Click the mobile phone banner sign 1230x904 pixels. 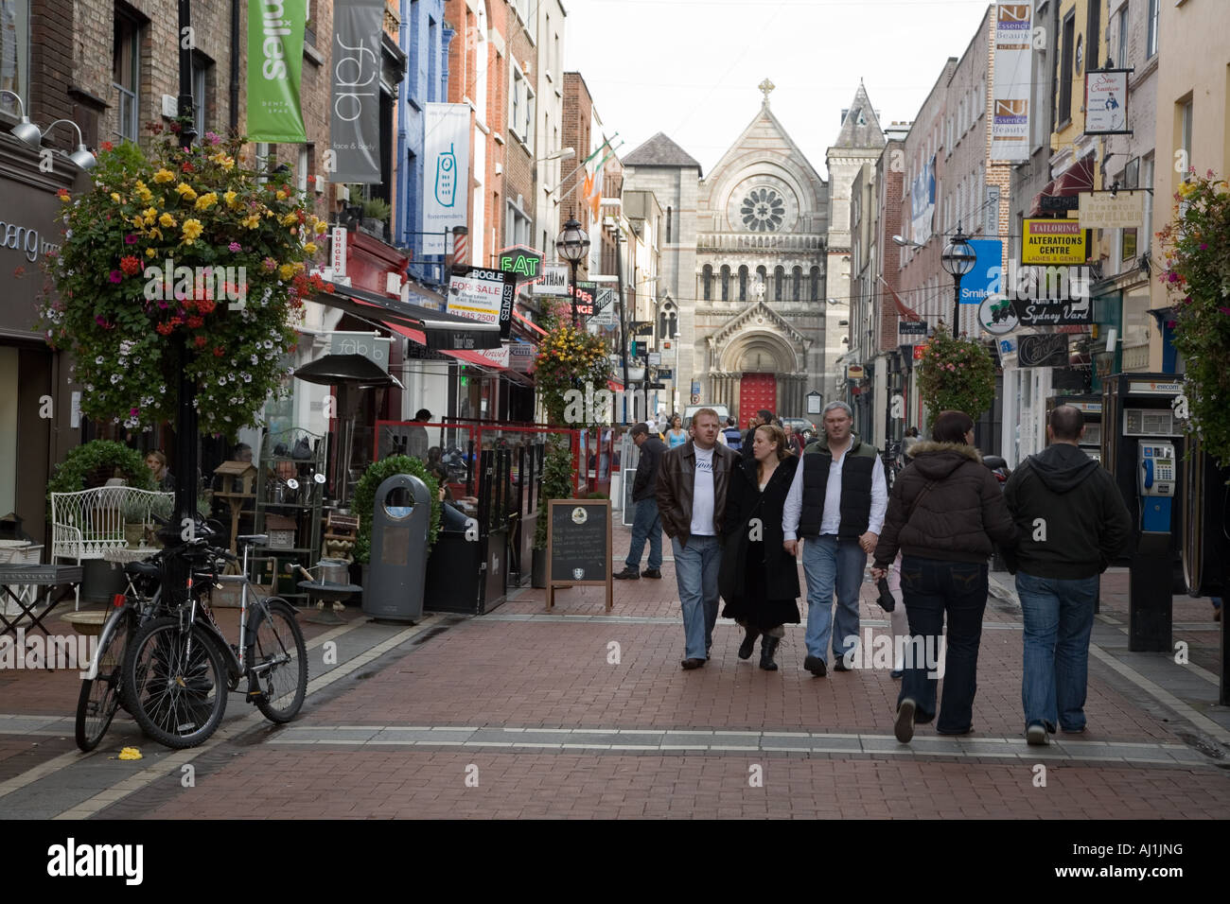(x=445, y=179)
